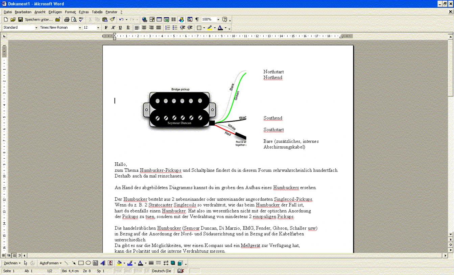Run the ABC spelling check
Viewport: 454px width, 275px height.
81,20
